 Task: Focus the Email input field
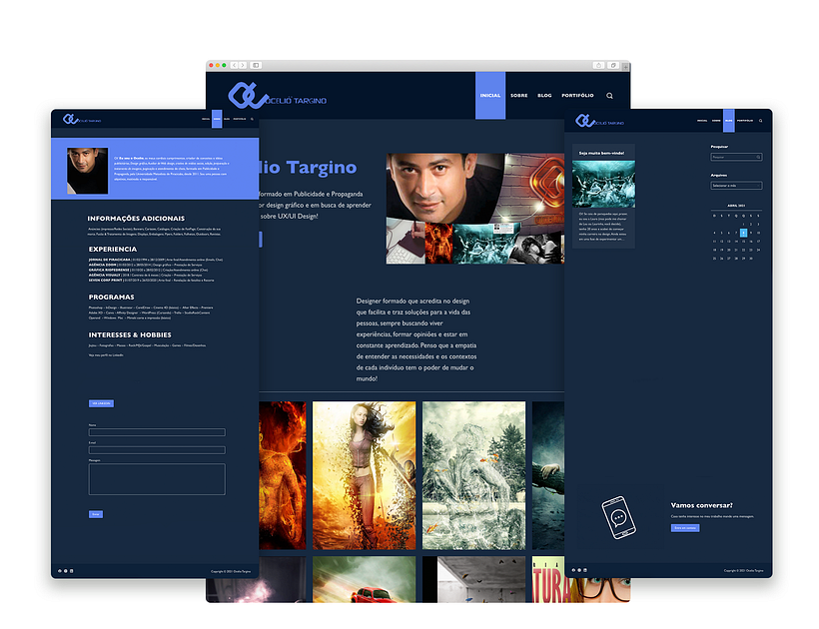(x=157, y=450)
